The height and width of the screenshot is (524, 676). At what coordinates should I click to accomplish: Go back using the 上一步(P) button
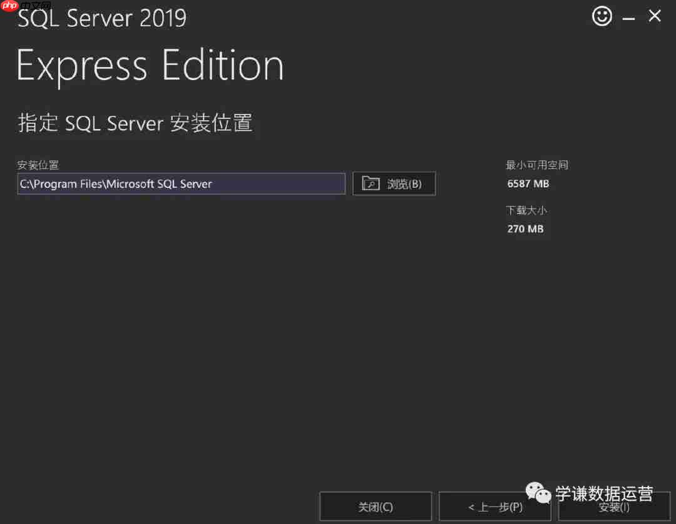click(494, 506)
